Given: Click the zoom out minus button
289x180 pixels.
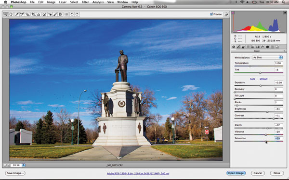Looking at the screenshot, I should (5, 165).
